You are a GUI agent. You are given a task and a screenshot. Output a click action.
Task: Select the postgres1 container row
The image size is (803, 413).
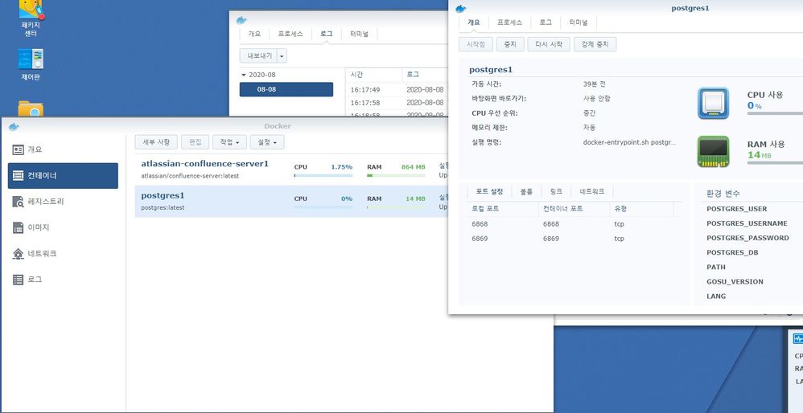point(292,202)
